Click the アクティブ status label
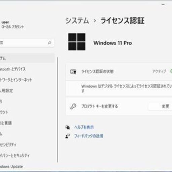The width and height of the screenshot is (172, 172). coord(159,71)
